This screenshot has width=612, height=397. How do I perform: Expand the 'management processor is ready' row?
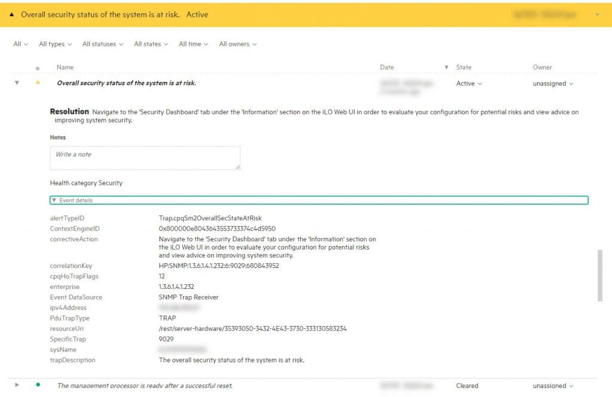coord(17,385)
